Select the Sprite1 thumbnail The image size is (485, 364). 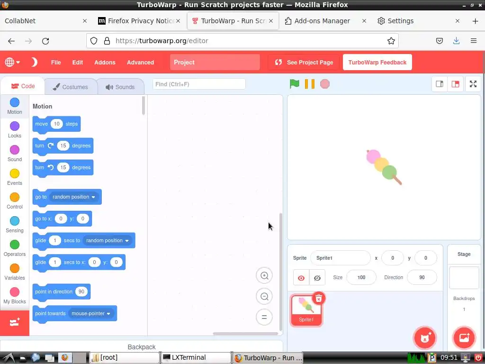click(x=306, y=310)
